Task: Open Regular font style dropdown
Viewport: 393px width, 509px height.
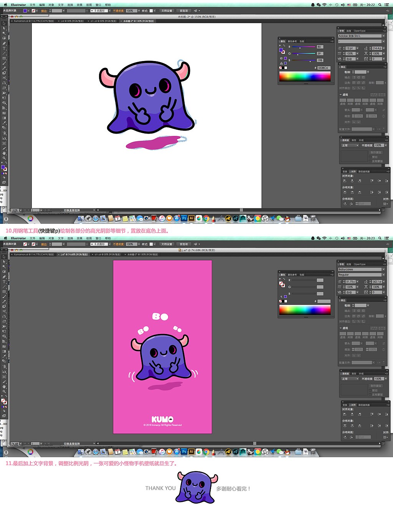Action: 383,275
